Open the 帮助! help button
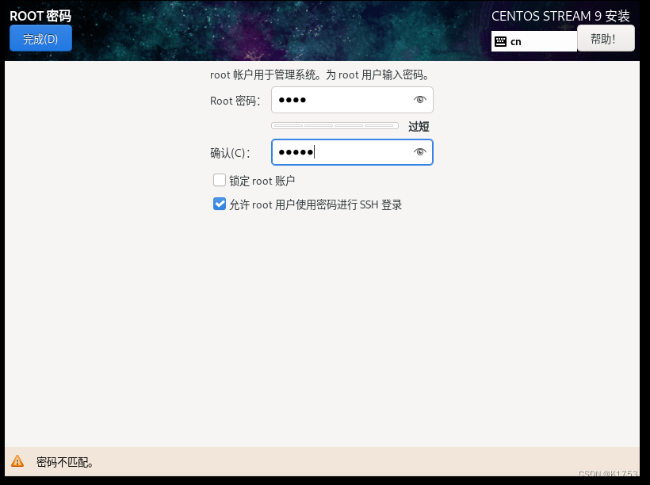This screenshot has height=485, width=650. [x=606, y=39]
